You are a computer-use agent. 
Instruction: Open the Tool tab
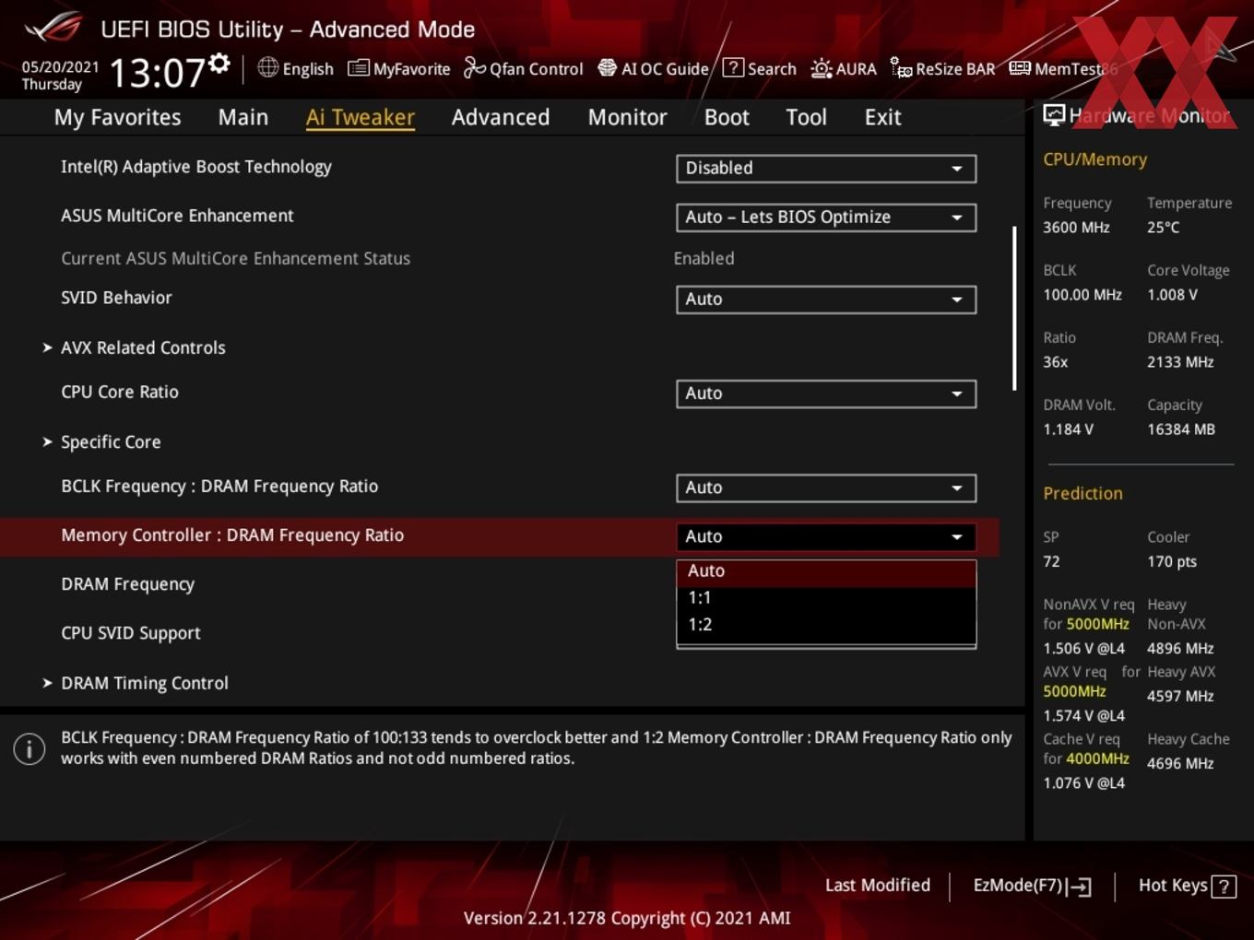[x=807, y=117]
